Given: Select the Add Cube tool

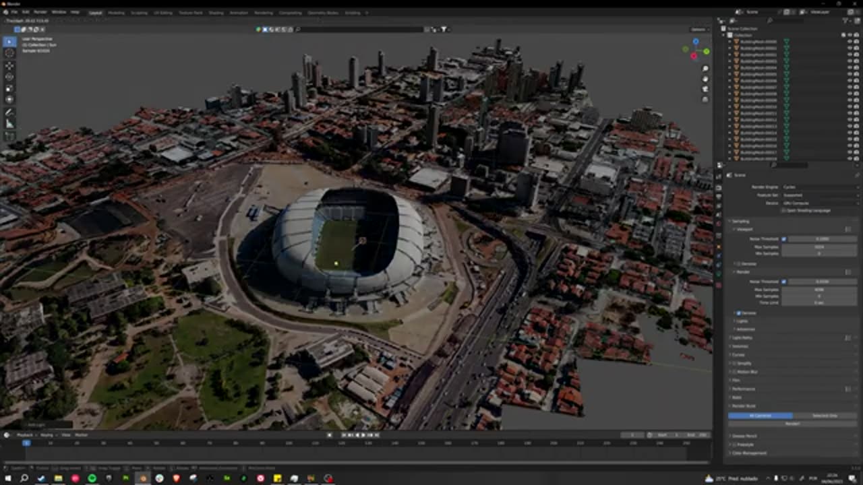Looking at the screenshot, I should 9,137.
